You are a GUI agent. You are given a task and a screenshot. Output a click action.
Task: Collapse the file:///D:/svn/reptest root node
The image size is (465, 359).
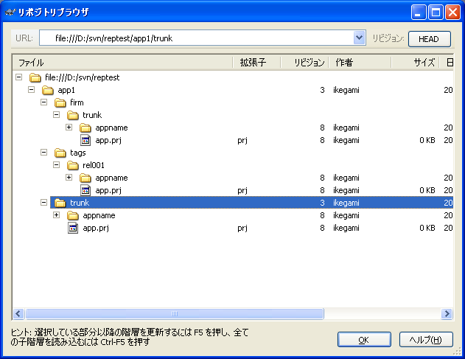point(18,77)
